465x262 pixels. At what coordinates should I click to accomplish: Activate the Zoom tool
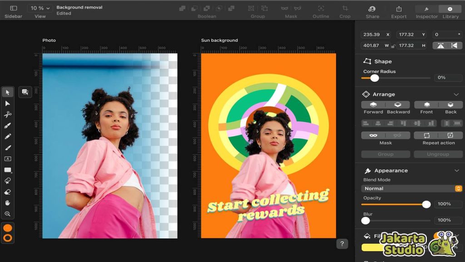tap(7, 214)
